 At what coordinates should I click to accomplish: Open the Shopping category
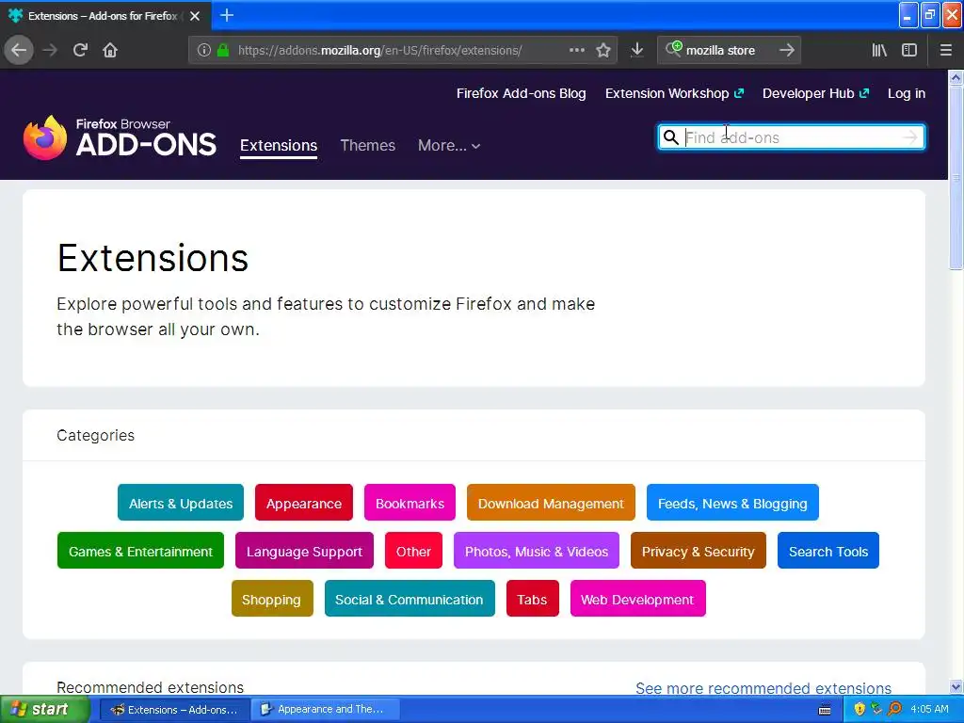[272, 599]
